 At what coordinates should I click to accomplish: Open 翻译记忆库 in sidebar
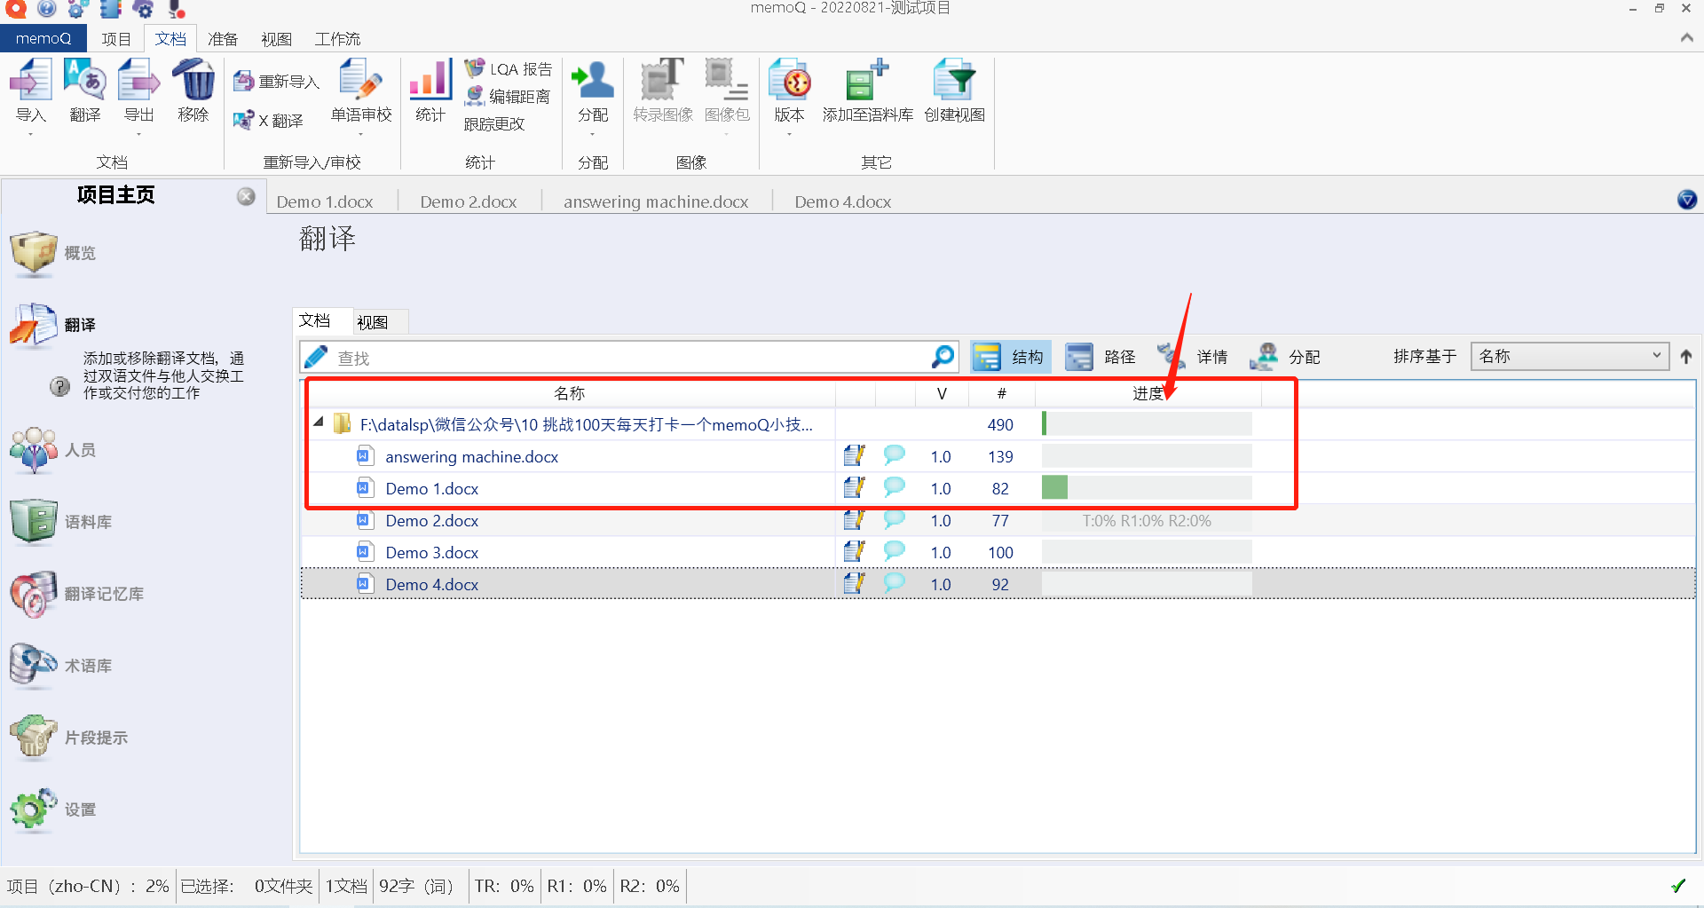pos(76,594)
